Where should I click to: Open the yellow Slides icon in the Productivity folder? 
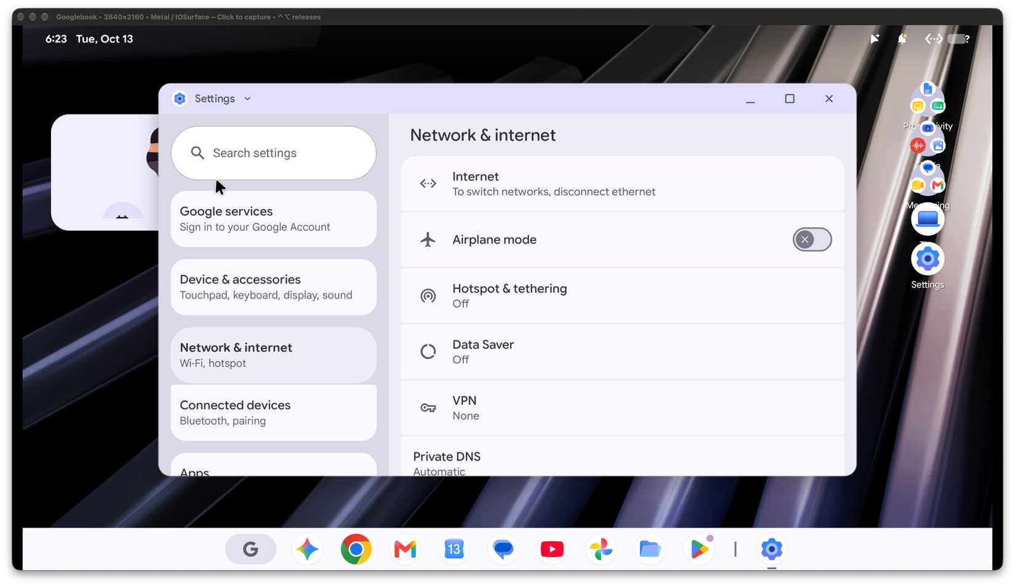pos(917,106)
